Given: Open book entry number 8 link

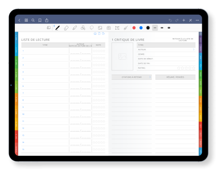Looking at the screenshot, I should tap(23, 100).
